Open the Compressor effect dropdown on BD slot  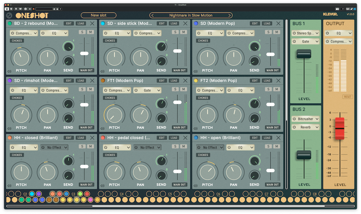point(24,33)
